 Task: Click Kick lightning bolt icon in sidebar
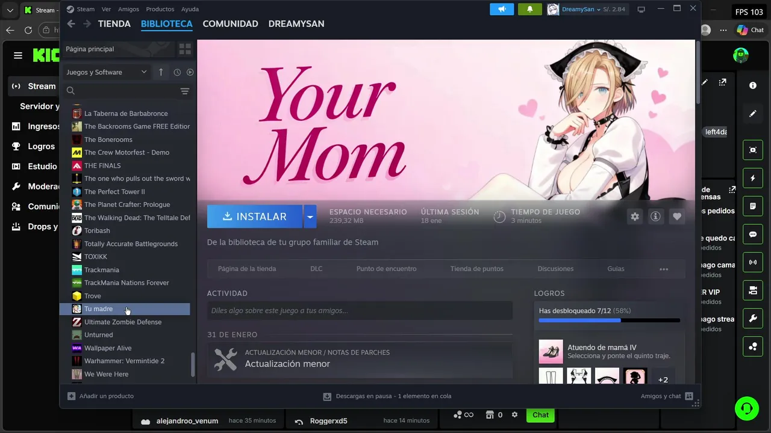click(753, 178)
